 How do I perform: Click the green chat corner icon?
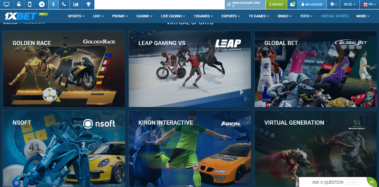tap(372, 182)
